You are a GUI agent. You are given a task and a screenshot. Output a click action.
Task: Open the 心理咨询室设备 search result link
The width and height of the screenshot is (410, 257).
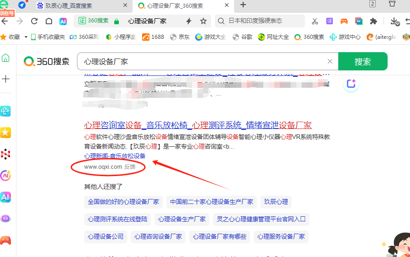[197, 125]
